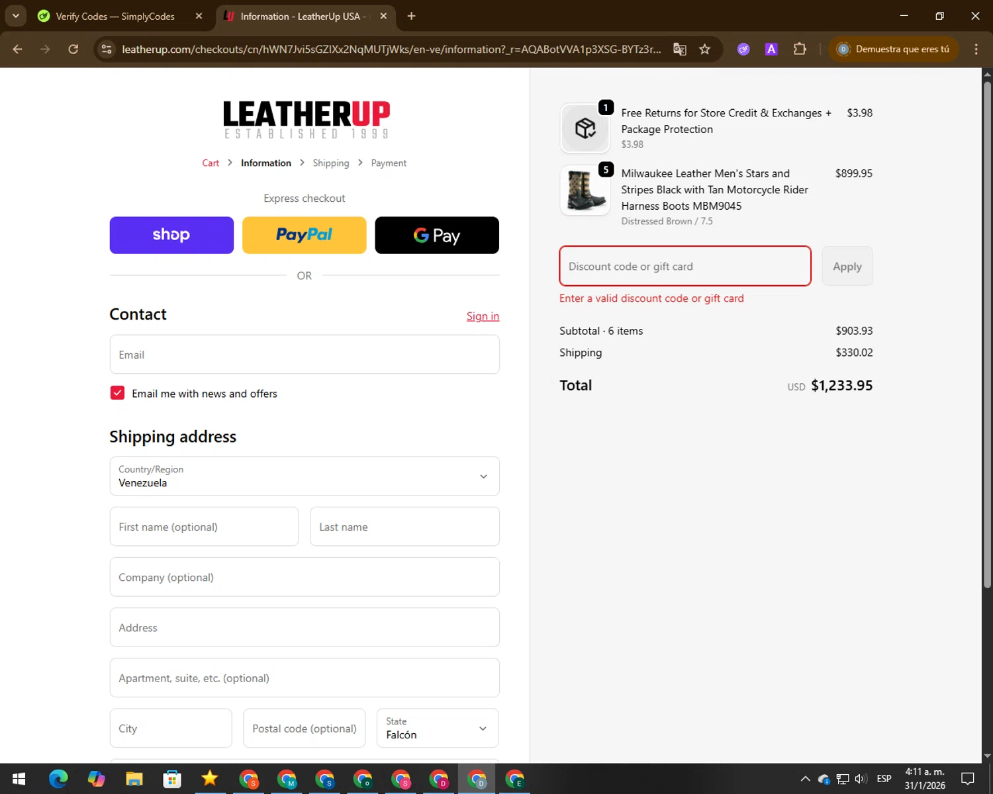
Task: Open the Chrome profile 'O' taskbar icon
Action: 363,779
